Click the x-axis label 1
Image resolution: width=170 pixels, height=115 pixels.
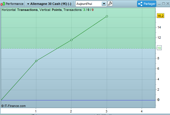click(x=36, y=111)
